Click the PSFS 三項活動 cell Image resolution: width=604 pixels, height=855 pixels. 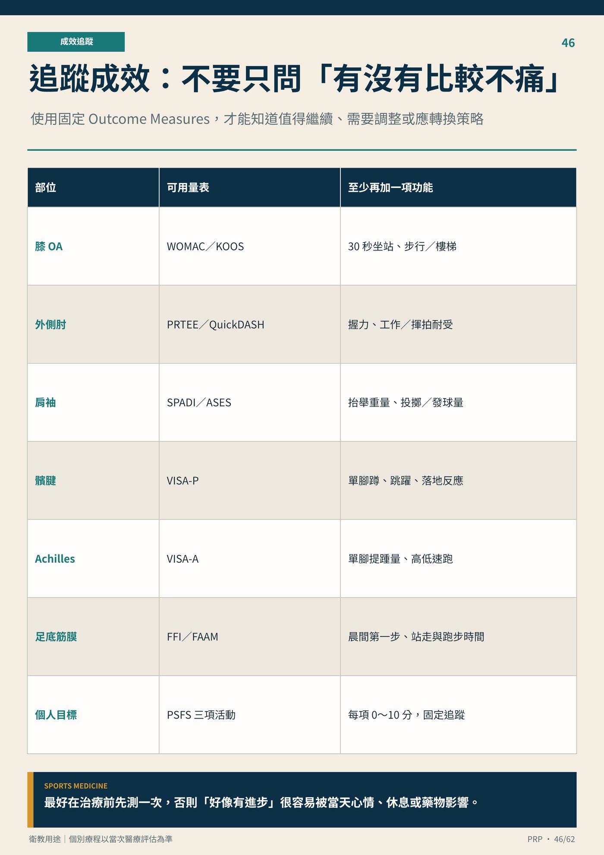(250, 715)
